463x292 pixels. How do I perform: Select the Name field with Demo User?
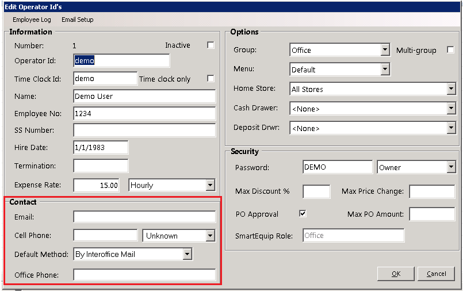(x=144, y=96)
